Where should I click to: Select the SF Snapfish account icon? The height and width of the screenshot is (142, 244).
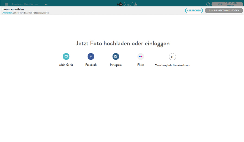(x=172, y=57)
